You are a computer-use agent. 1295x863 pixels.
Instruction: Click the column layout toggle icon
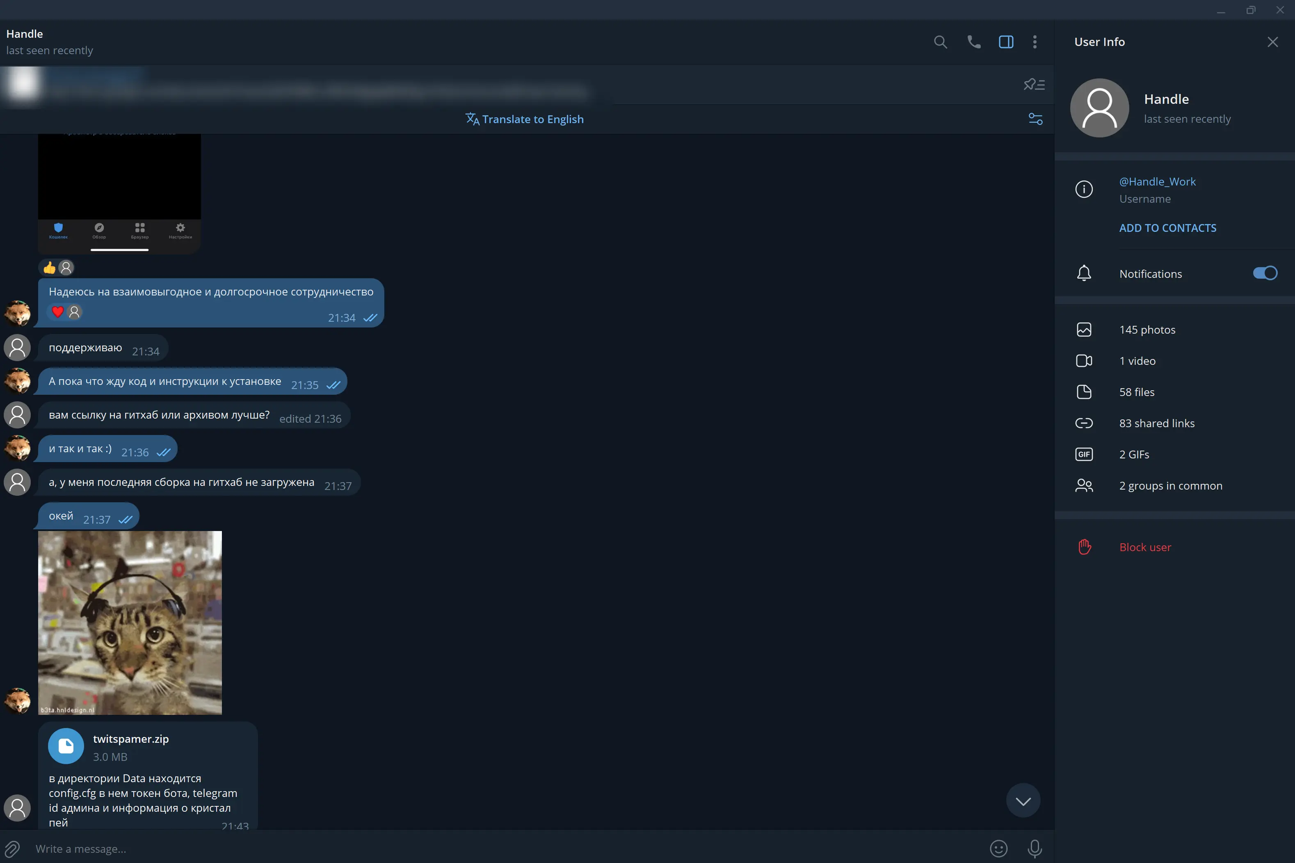[x=1004, y=41]
